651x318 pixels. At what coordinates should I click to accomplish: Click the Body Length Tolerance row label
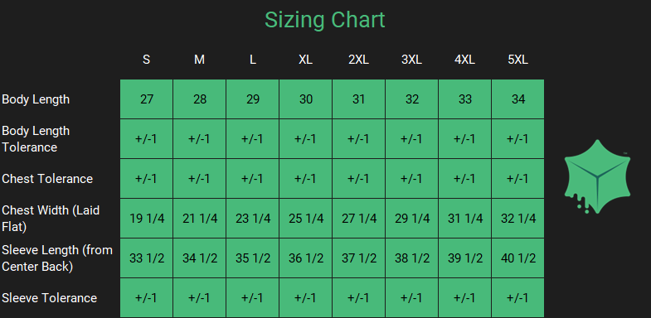click(x=36, y=139)
